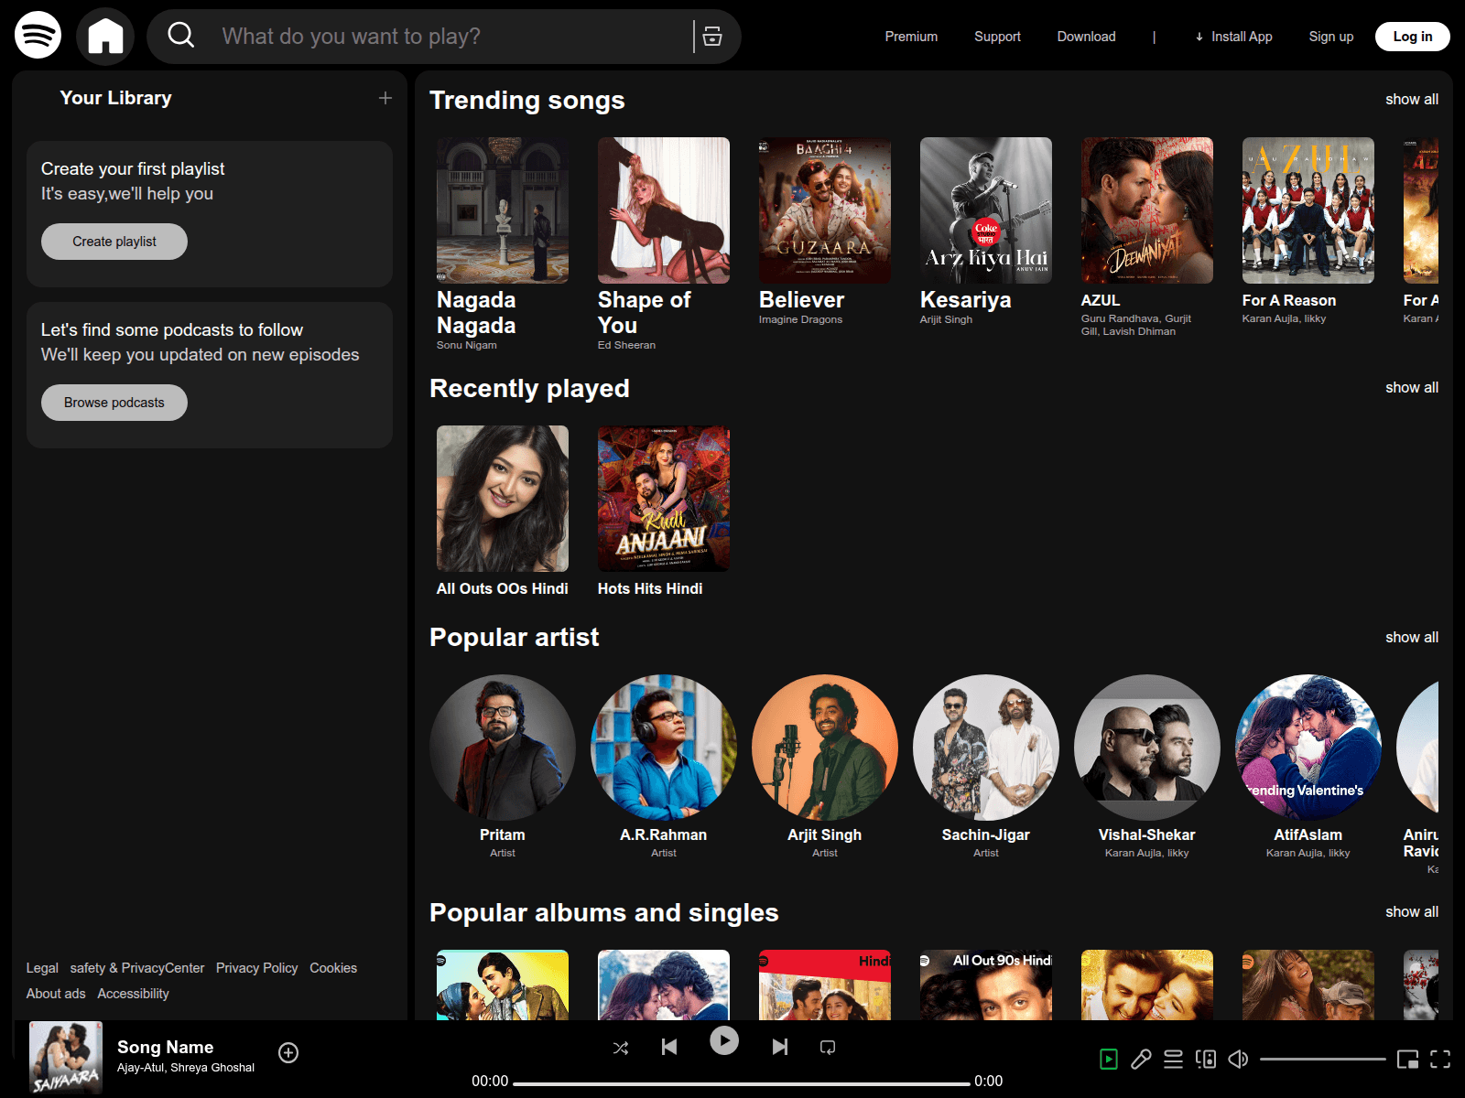Click the Install App link
Viewport: 1465px width, 1098px height.
click(x=1233, y=37)
